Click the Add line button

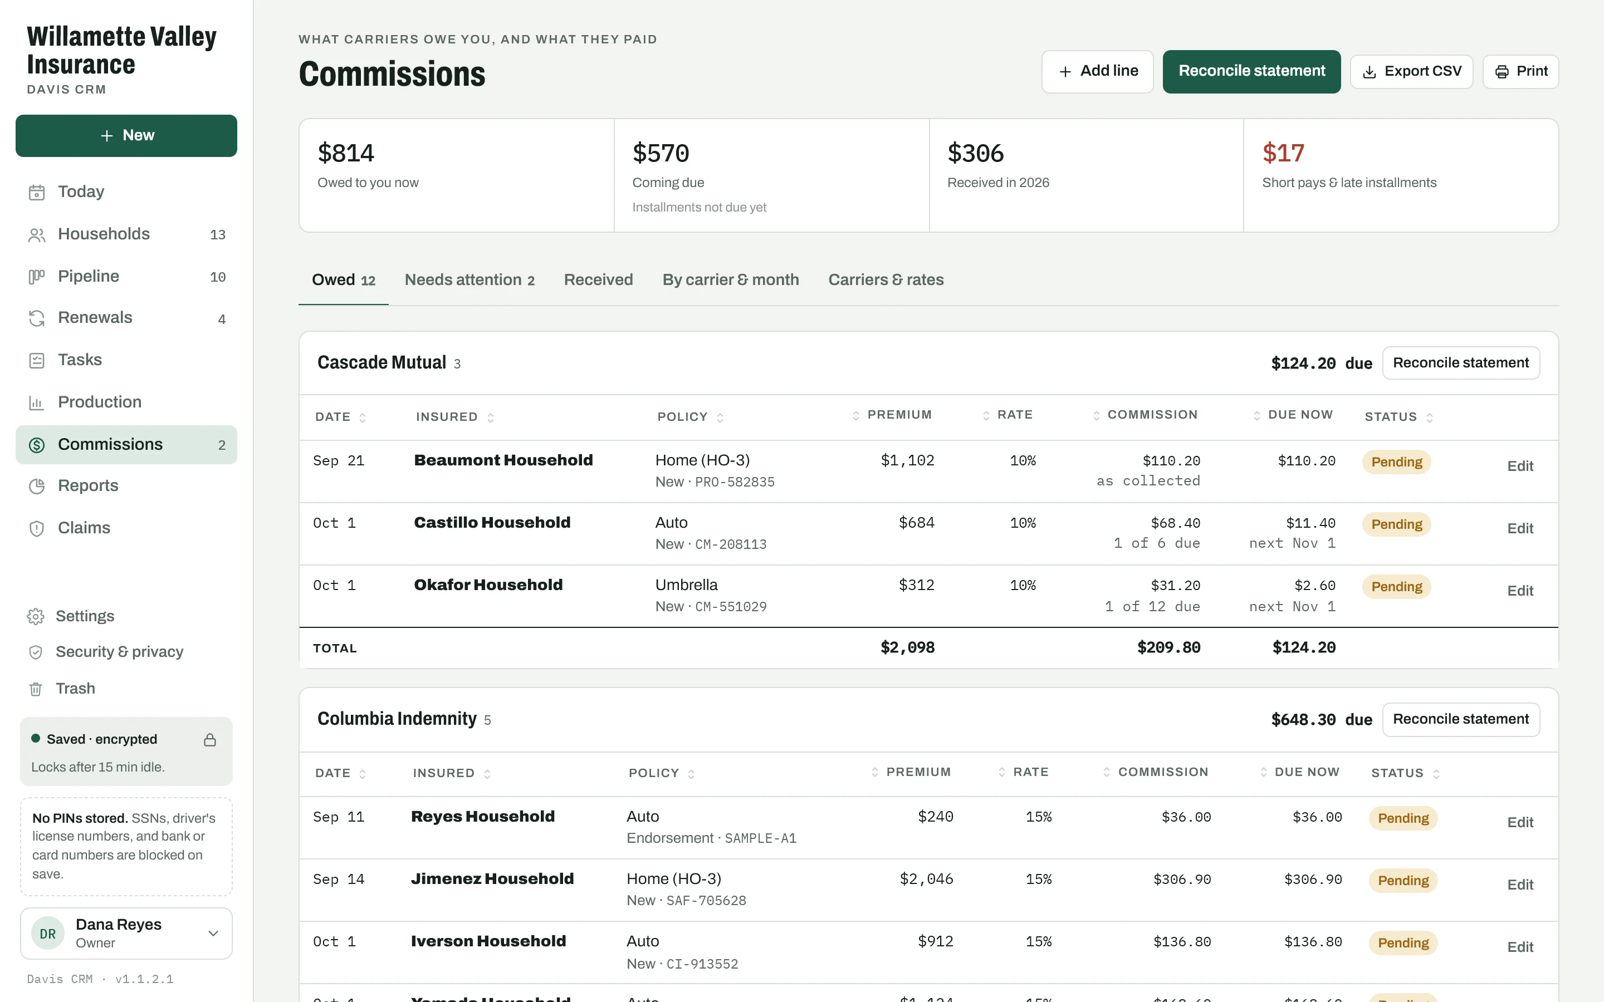[1097, 72]
